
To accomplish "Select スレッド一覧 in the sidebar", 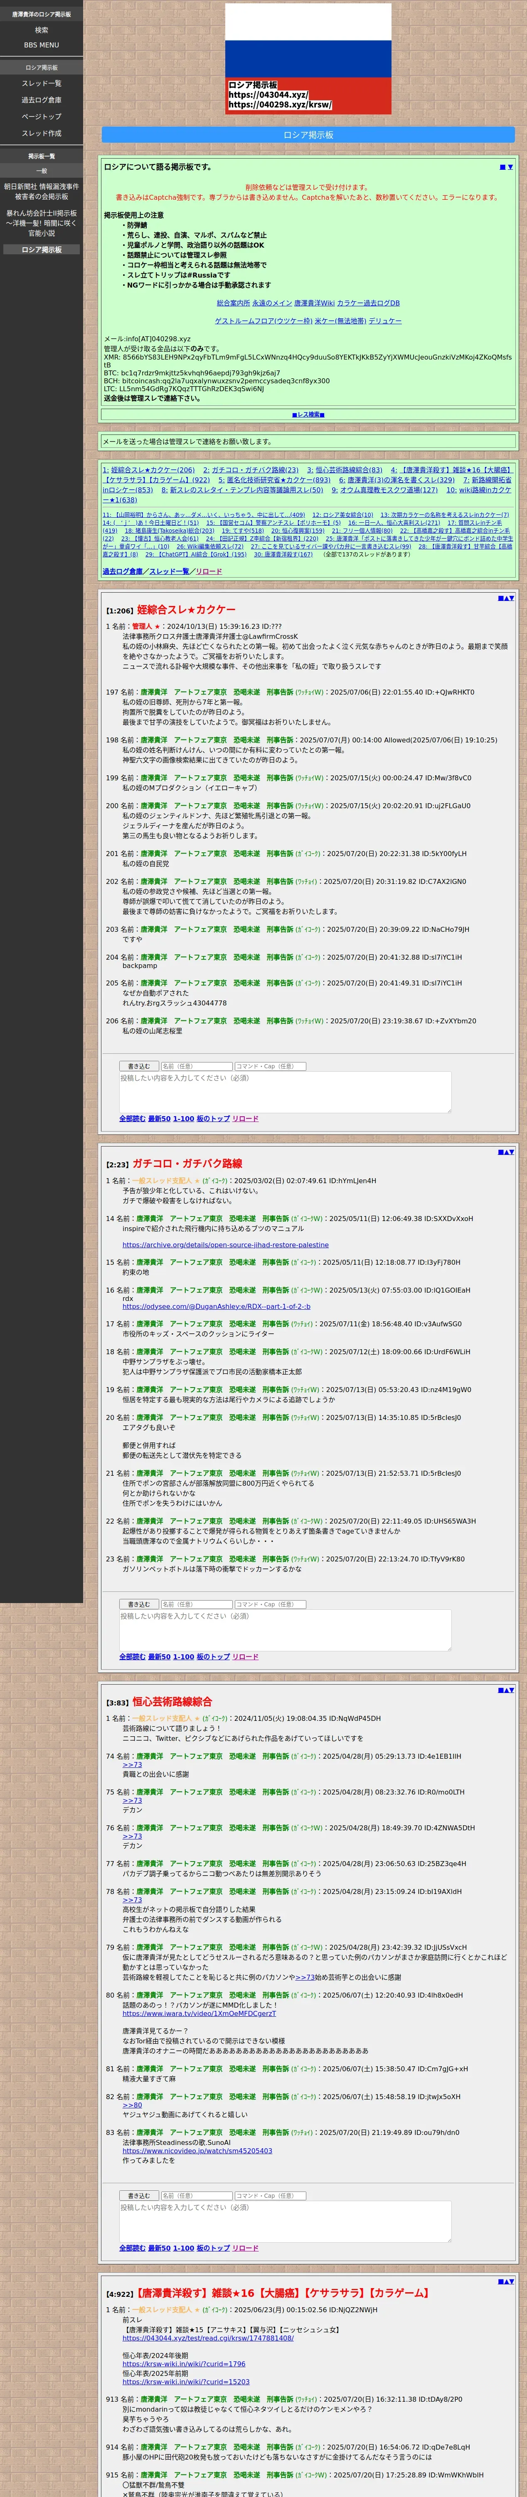I will 42,83.
